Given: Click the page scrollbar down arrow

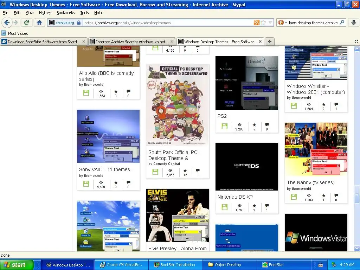Looking at the screenshot, I should (357, 248).
